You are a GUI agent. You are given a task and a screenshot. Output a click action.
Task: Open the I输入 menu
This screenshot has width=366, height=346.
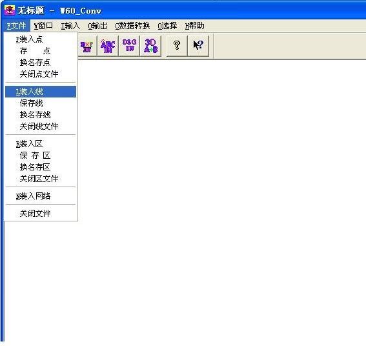(70, 26)
